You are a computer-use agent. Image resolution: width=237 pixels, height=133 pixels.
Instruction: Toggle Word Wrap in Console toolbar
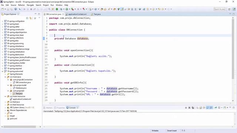click(204, 108)
